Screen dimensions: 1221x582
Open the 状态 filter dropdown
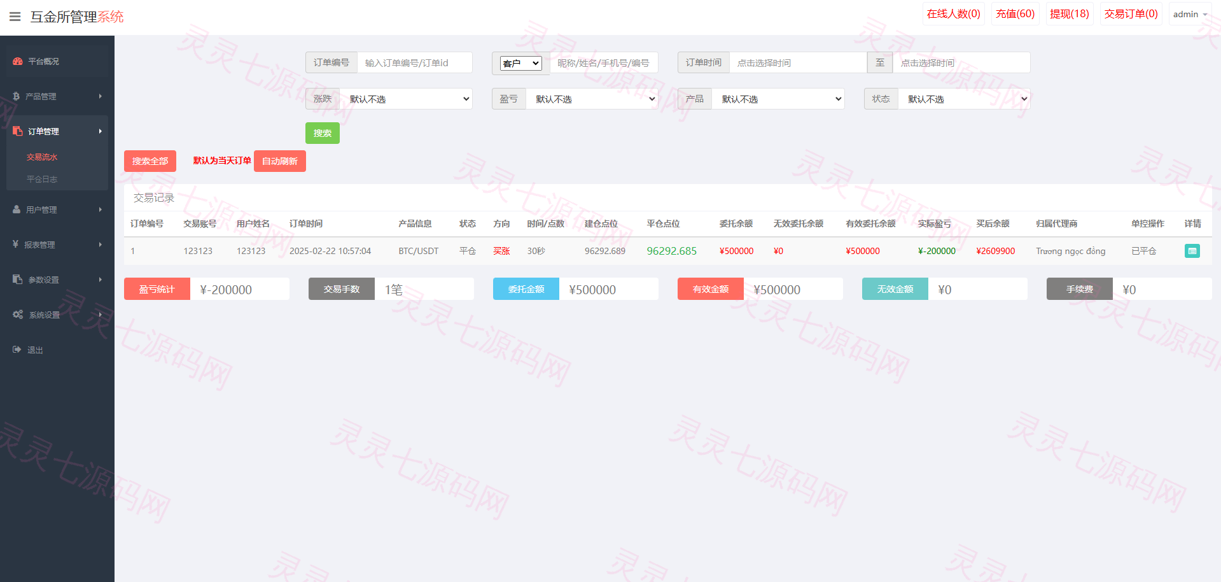click(964, 99)
